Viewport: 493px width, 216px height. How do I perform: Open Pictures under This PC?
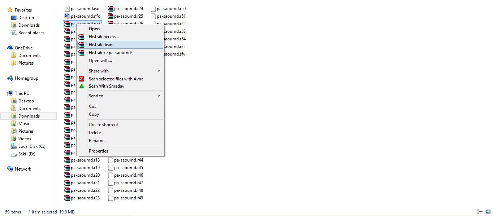coord(26,131)
